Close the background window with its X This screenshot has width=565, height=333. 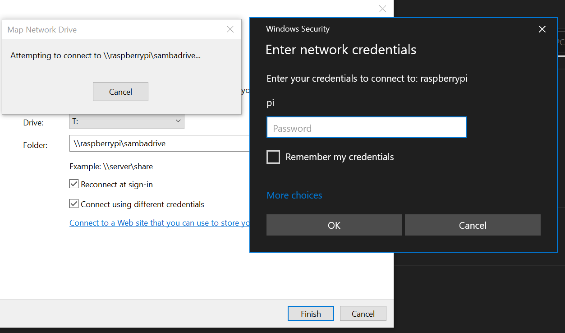tap(382, 9)
